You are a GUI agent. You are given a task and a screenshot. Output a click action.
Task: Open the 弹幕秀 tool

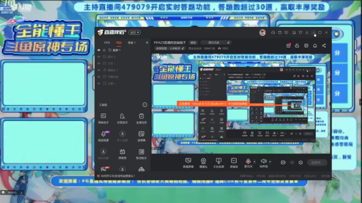(122, 154)
